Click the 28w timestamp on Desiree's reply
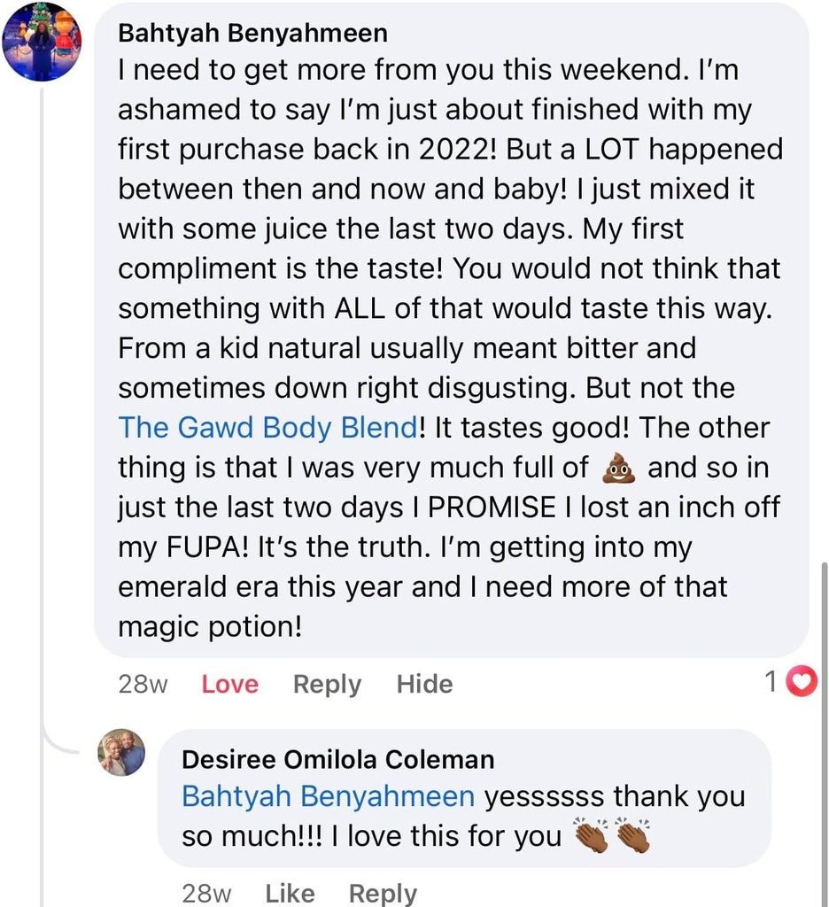 (x=206, y=893)
